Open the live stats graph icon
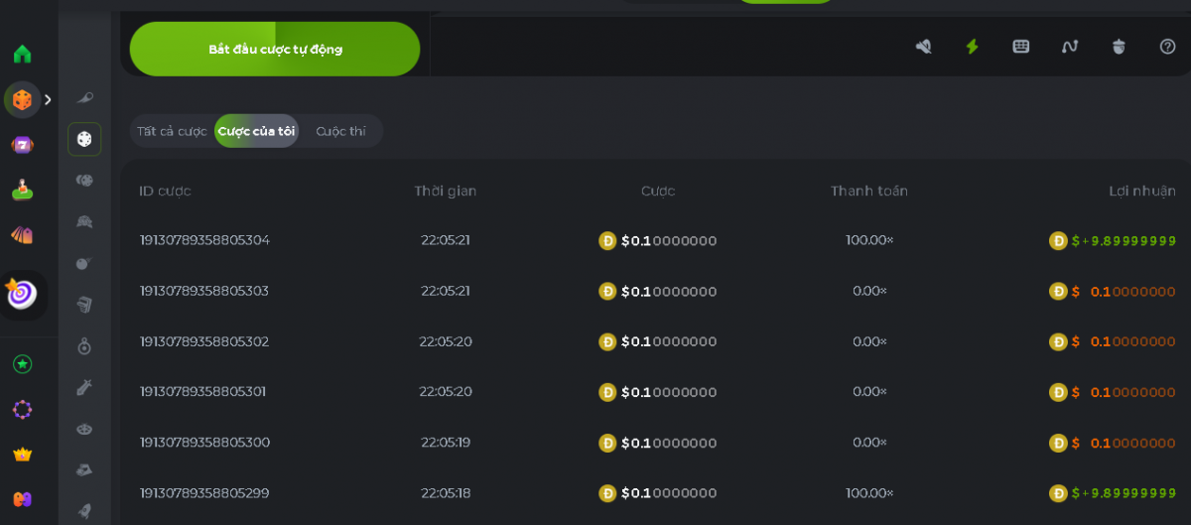Image resolution: width=1191 pixels, height=525 pixels. pos(1069,47)
